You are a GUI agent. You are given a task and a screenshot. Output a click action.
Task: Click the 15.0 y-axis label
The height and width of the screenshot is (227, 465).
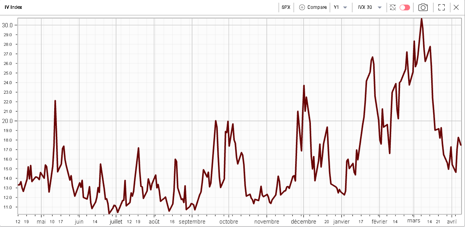click(x=8, y=169)
